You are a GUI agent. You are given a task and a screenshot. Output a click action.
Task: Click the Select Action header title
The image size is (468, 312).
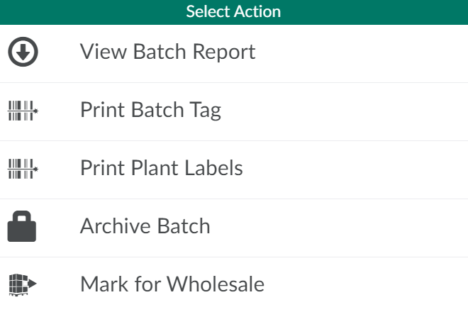pyautogui.click(x=233, y=12)
